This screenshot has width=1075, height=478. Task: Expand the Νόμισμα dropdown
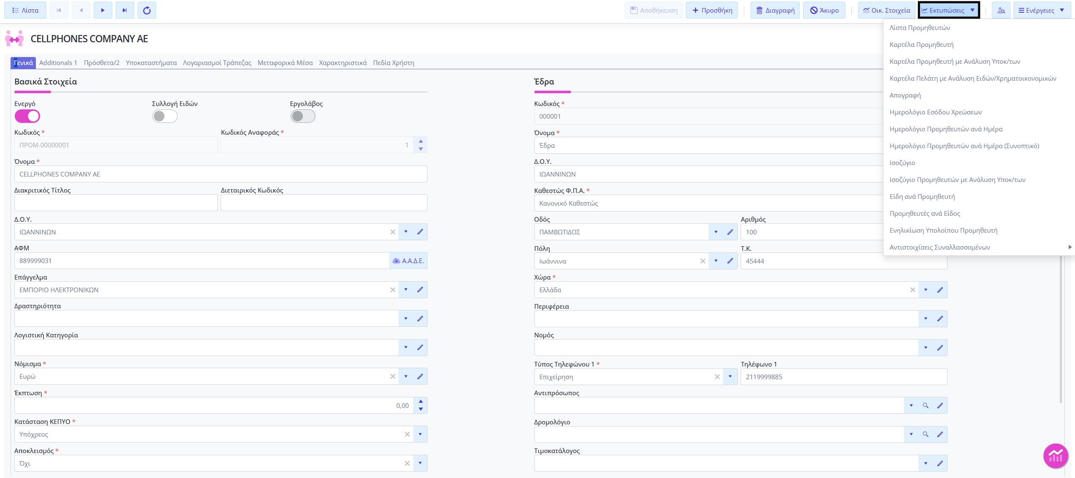pos(406,376)
